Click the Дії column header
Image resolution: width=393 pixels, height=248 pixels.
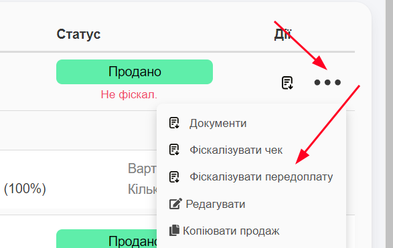click(283, 34)
